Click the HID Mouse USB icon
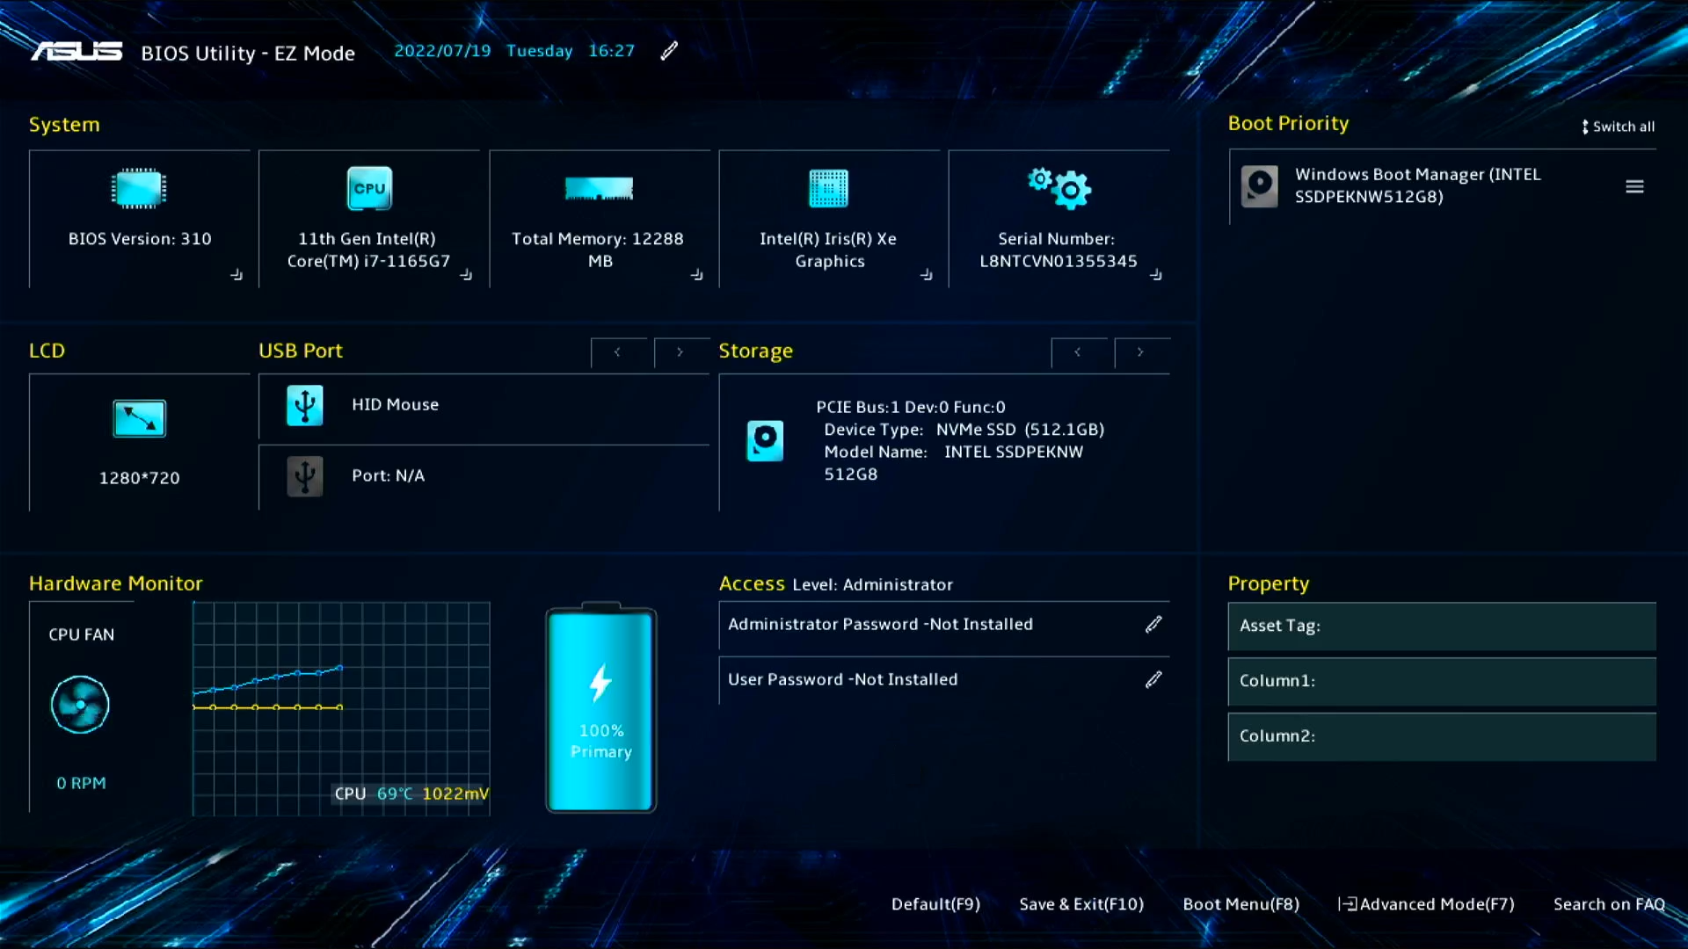 coord(305,405)
